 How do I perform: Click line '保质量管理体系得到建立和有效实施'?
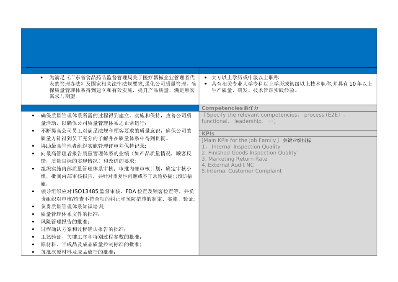click(122, 90)
